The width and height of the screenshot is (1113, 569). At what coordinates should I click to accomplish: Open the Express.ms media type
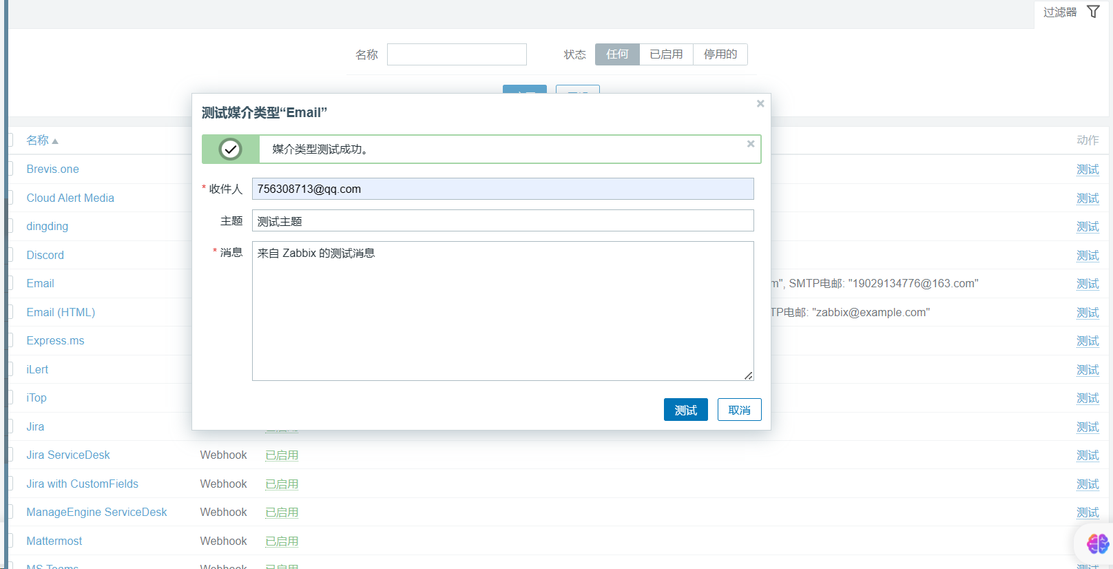tap(55, 340)
